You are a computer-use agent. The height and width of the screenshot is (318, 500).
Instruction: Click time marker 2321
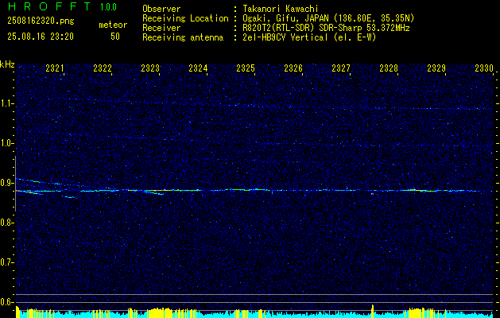pos(55,68)
